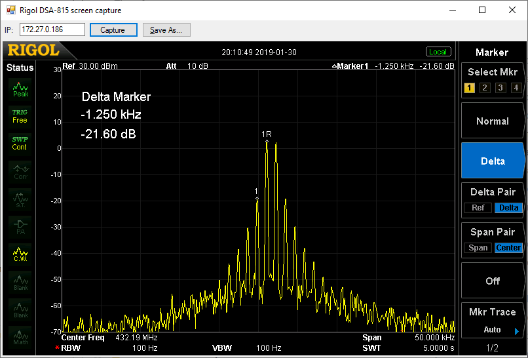The height and width of the screenshot is (358, 528).
Task: Choose Delta in Delta Pair
Action: click(508, 208)
